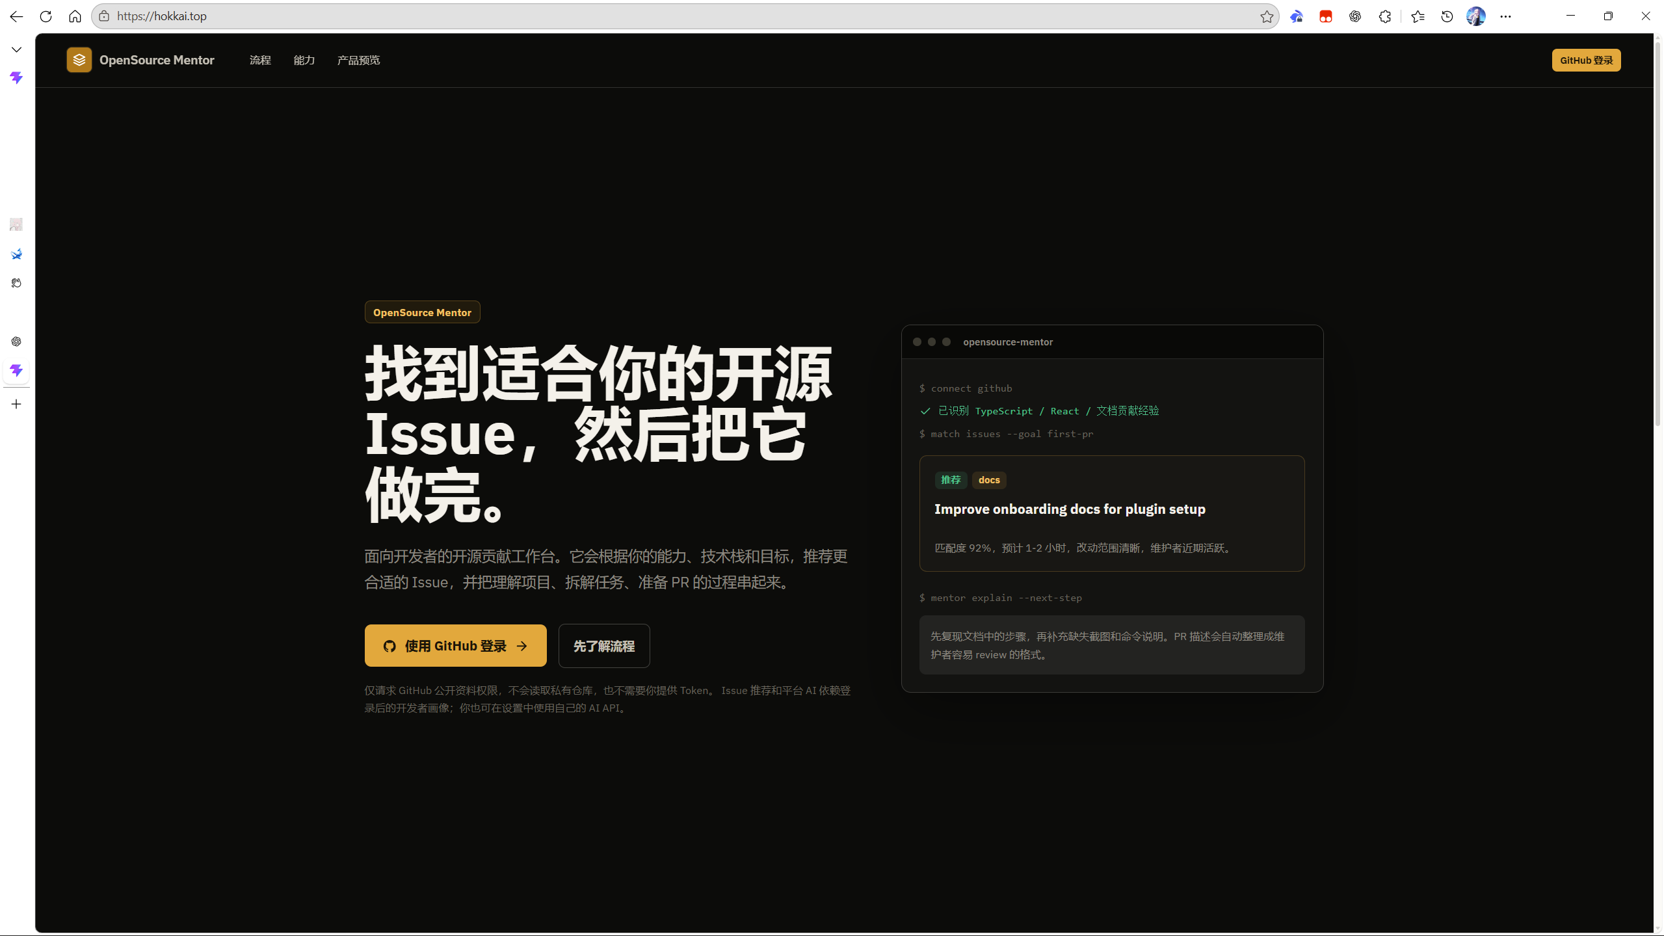The height and width of the screenshot is (936, 1664).
Task: Open the 产品预览 navigation link
Action: pyautogui.click(x=358, y=60)
